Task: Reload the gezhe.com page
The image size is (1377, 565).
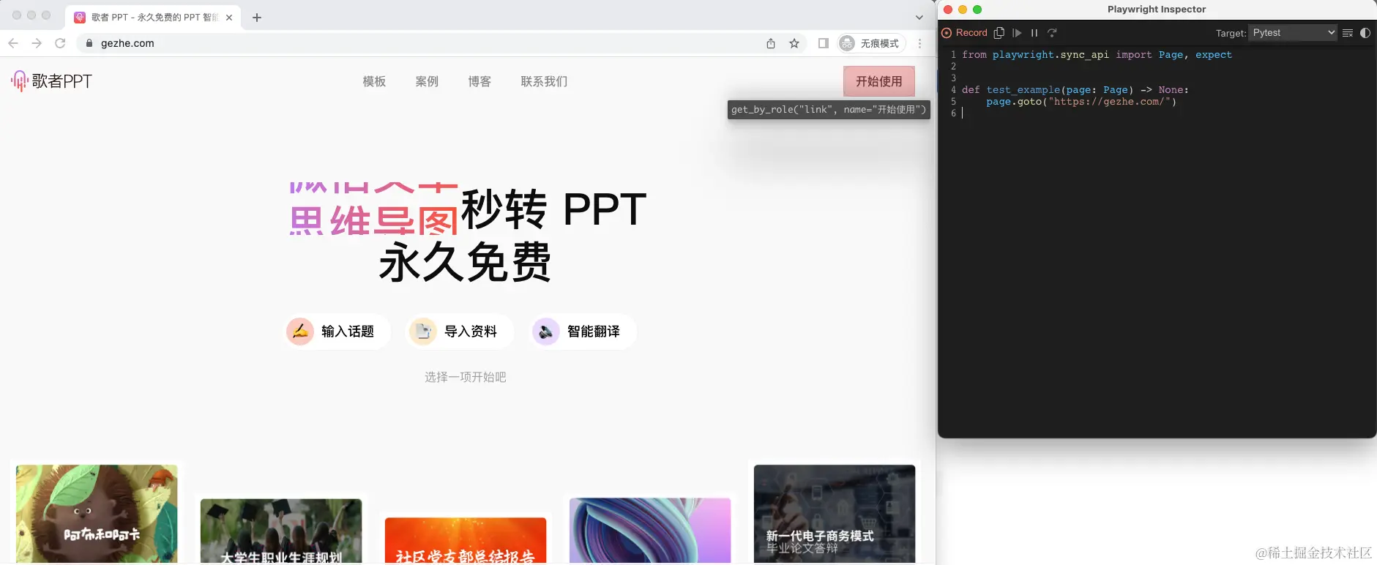Action: tap(60, 43)
